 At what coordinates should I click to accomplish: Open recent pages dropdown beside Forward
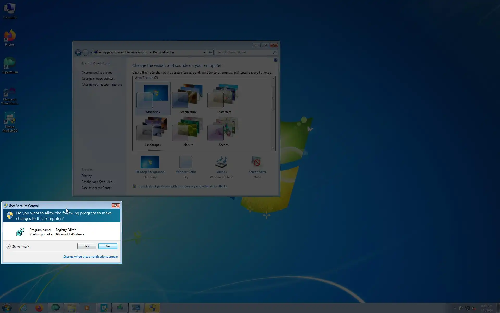click(x=91, y=53)
